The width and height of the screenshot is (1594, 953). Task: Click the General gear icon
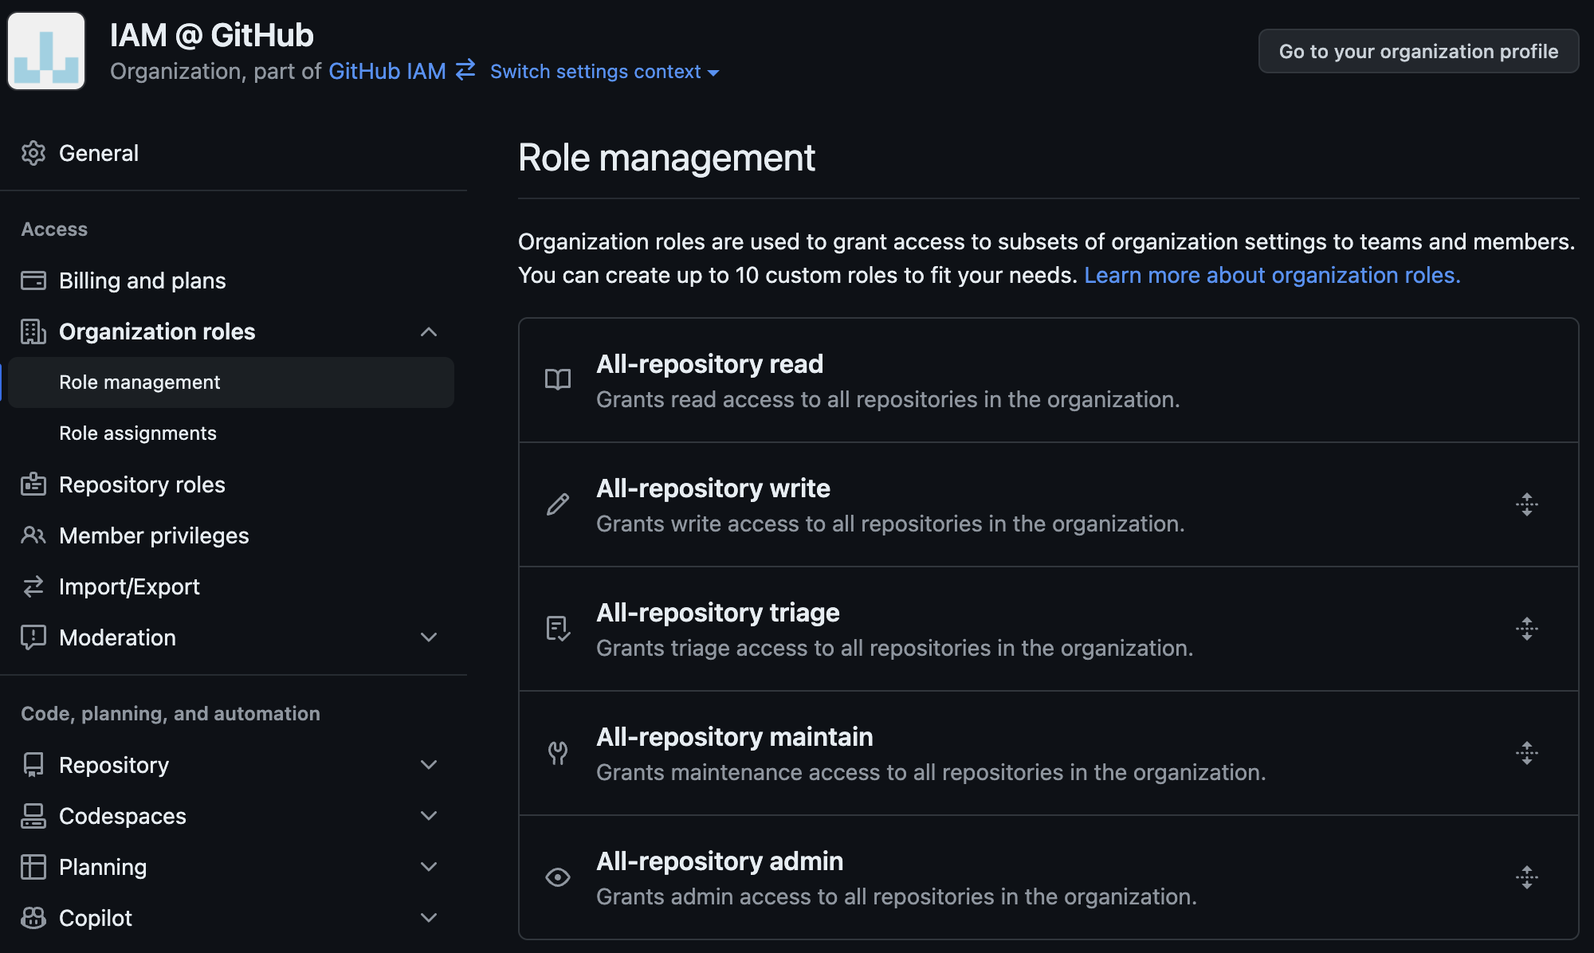pyautogui.click(x=33, y=153)
